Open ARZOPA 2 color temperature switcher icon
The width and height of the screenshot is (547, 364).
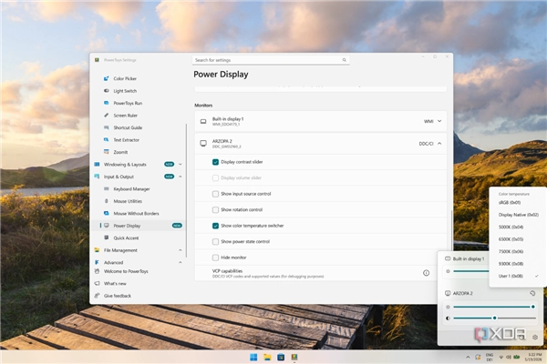tap(532, 293)
